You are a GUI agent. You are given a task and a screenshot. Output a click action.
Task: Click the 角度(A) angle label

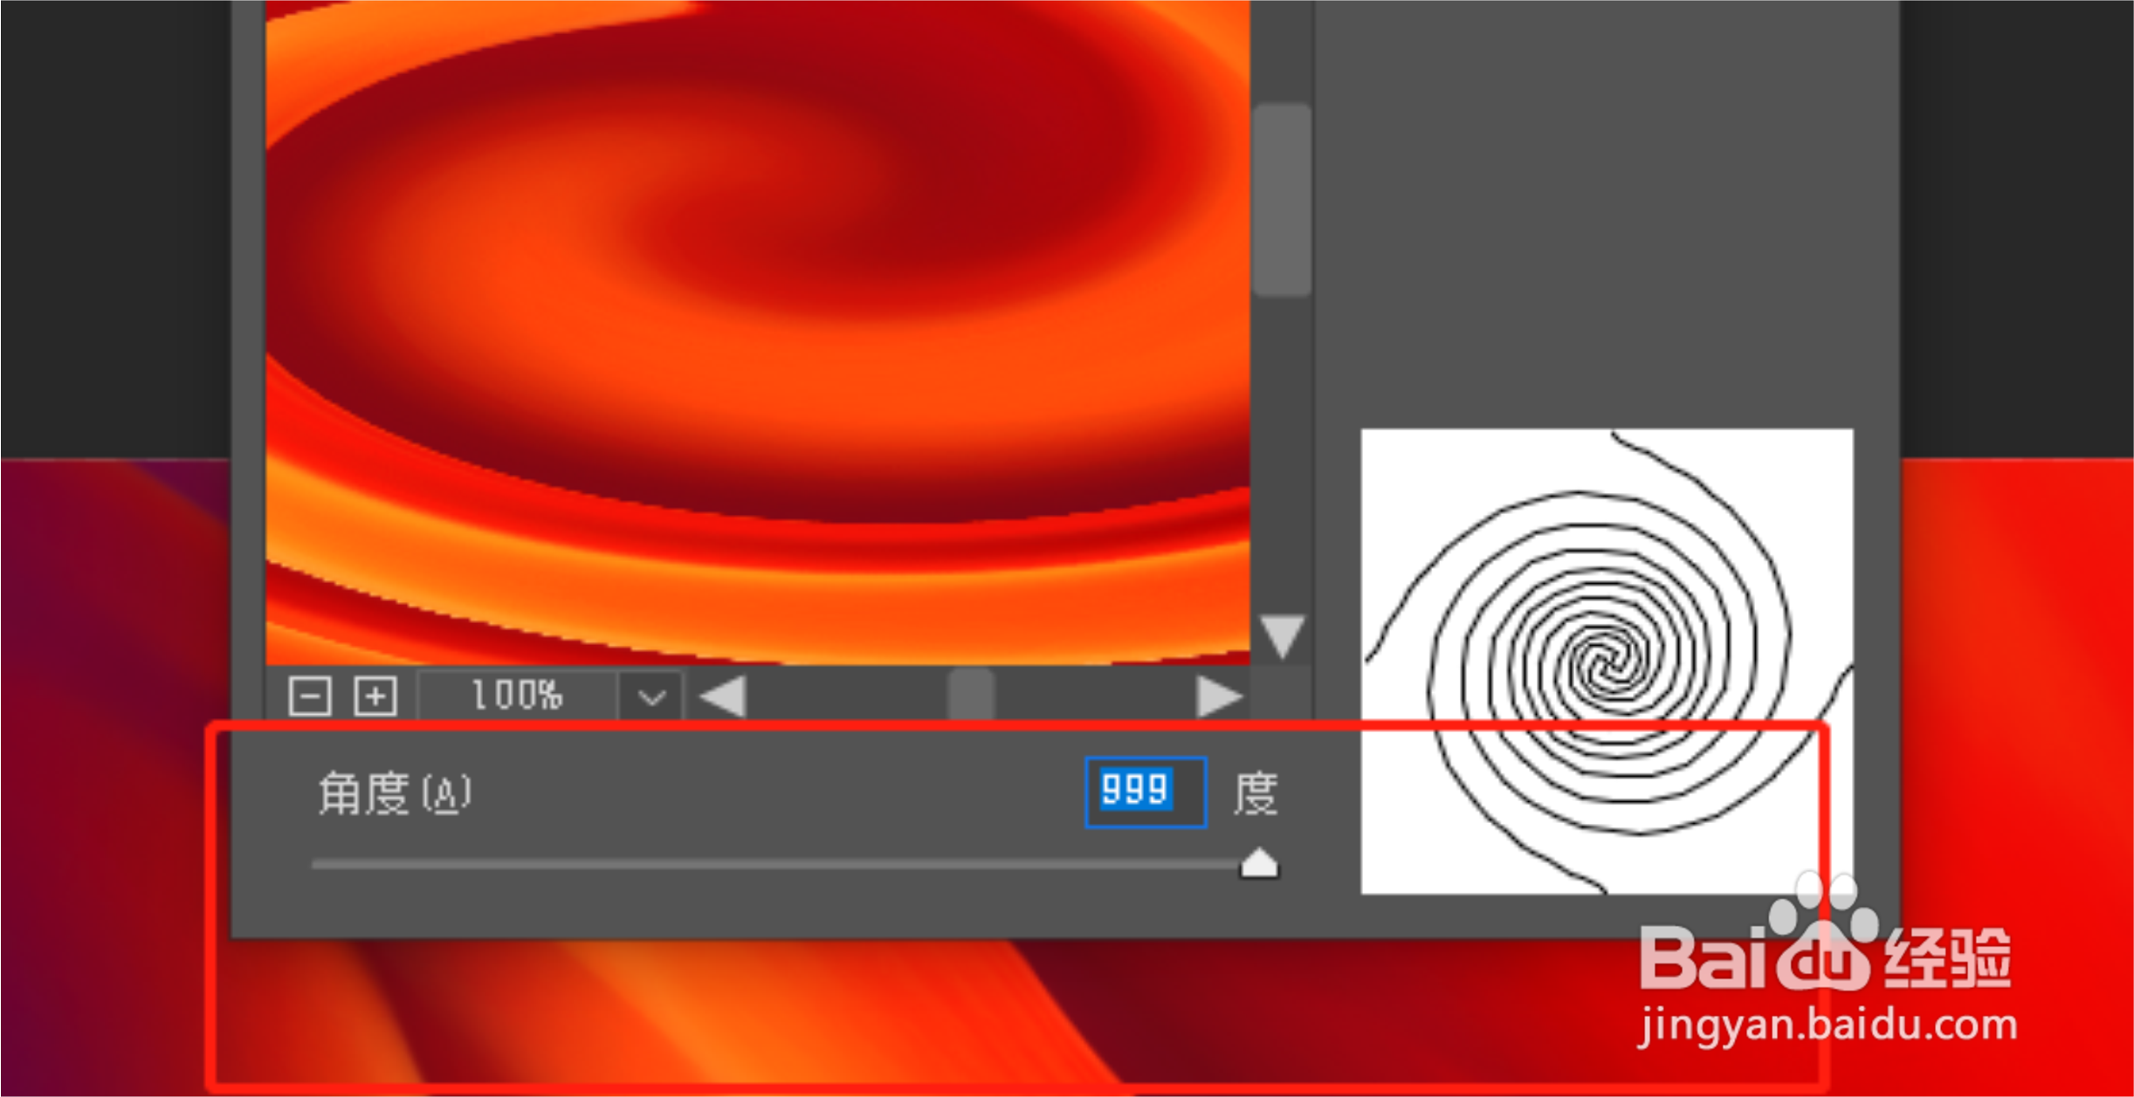tap(395, 793)
